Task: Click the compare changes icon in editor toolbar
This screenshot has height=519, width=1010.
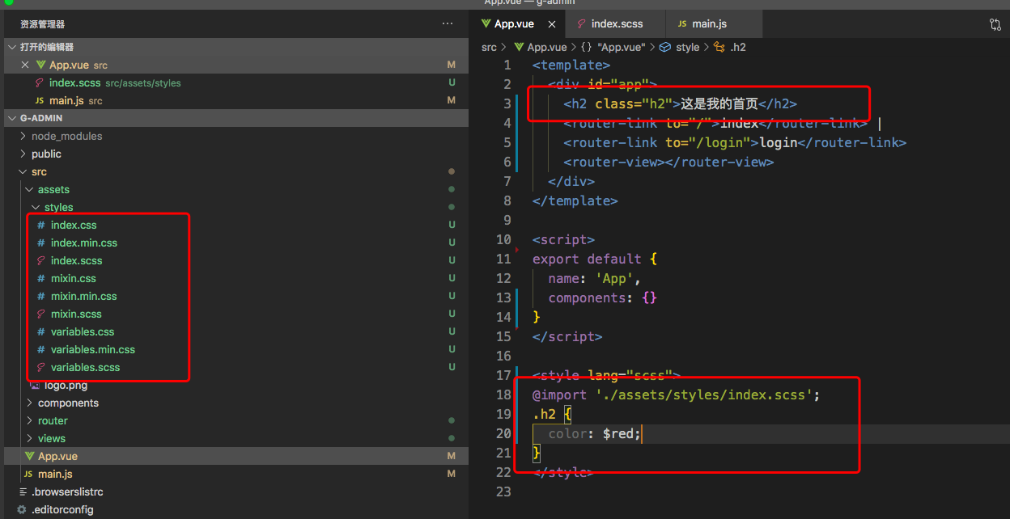Action: 995,24
